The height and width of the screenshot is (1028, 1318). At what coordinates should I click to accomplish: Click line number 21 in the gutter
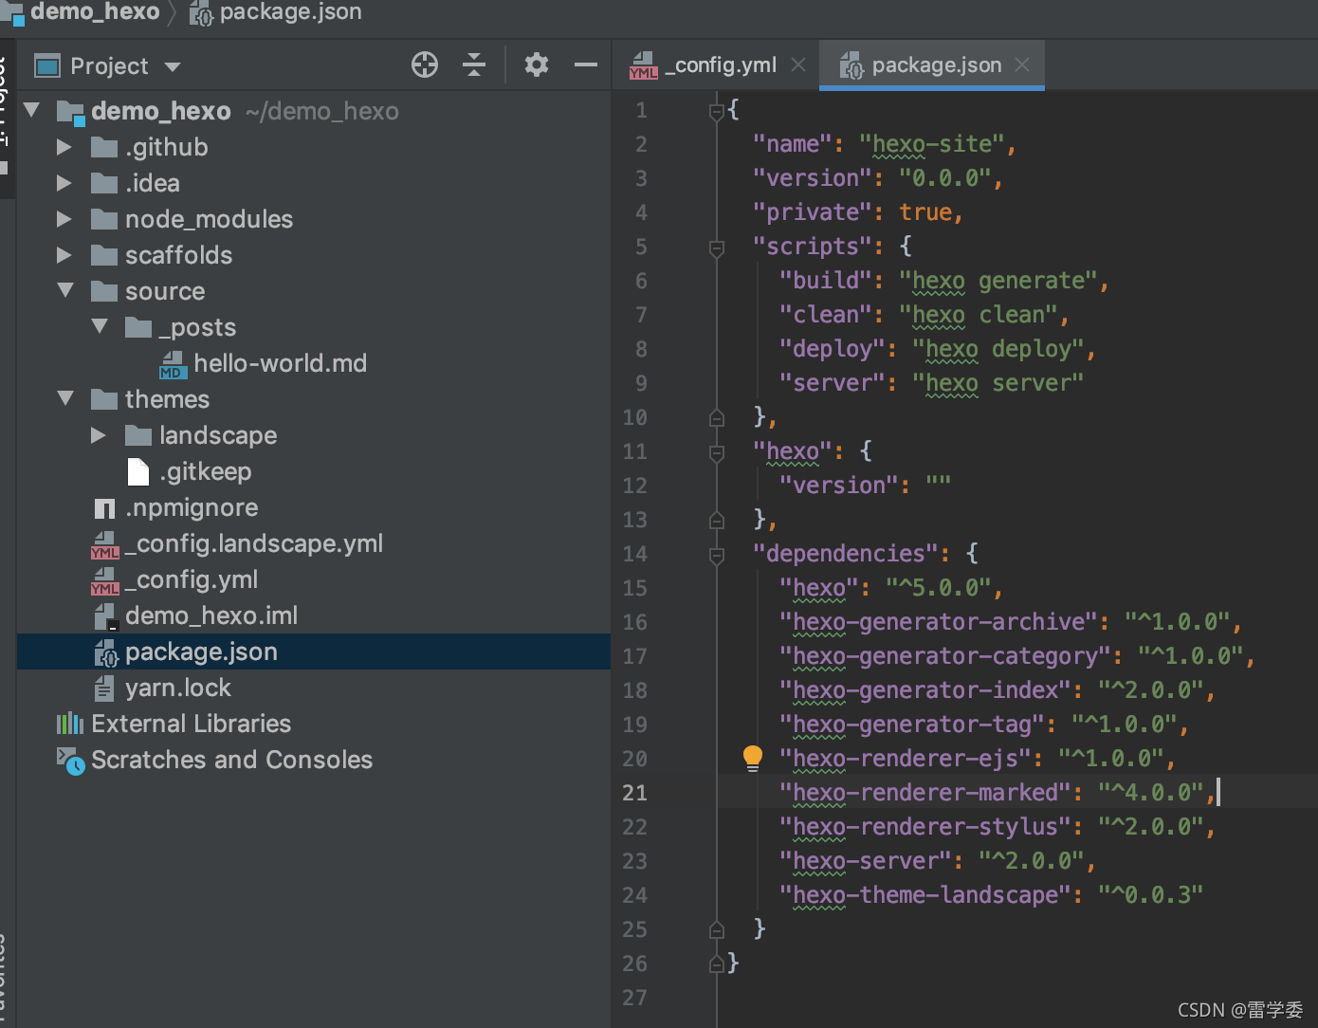tap(634, 793)
